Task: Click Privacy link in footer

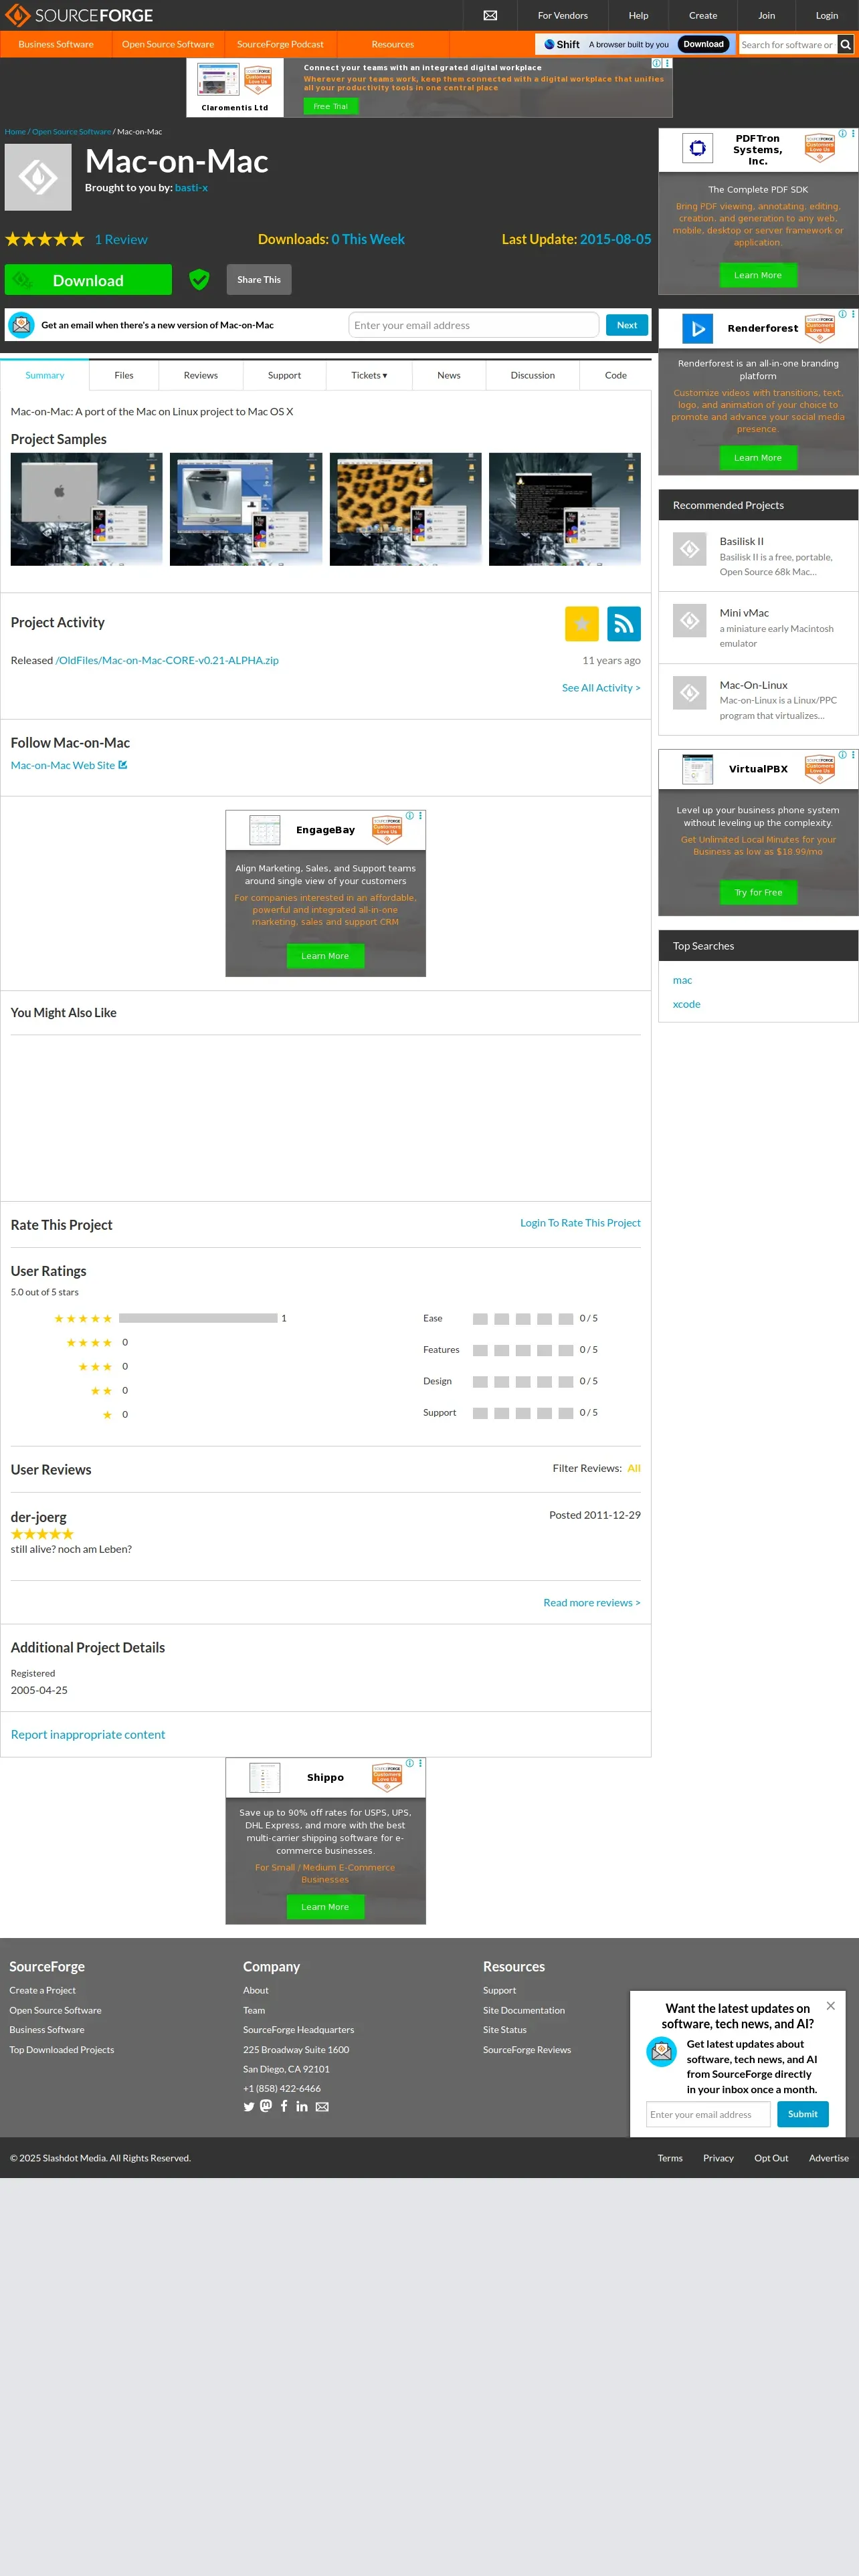Action: 718,2158
